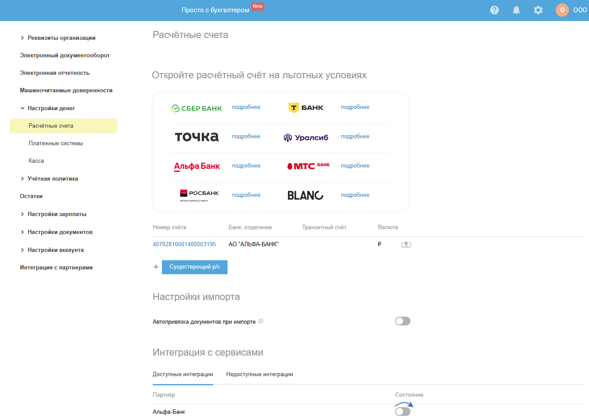The height and width of the screenshot is (419, 589).
Task: Click подробнее for МТС Банк
Action: coord(355,166)
